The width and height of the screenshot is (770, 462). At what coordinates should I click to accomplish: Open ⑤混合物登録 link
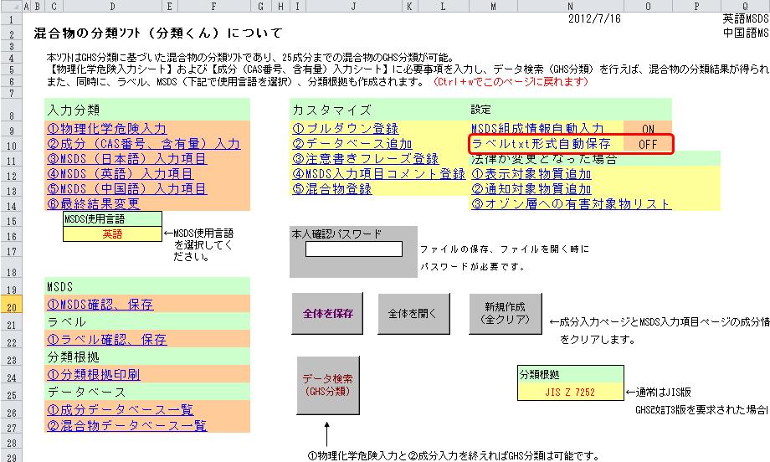click(x=332, y=189)
